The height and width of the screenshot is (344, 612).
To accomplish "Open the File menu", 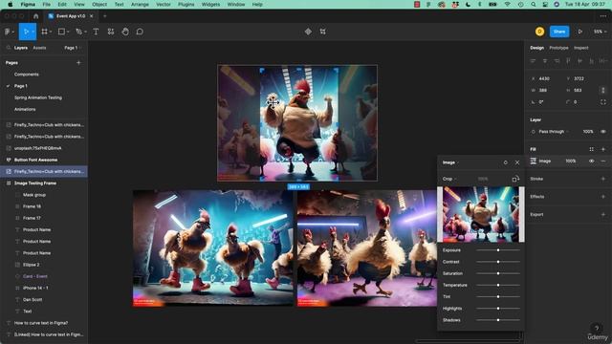I will [x=47, y=4].
